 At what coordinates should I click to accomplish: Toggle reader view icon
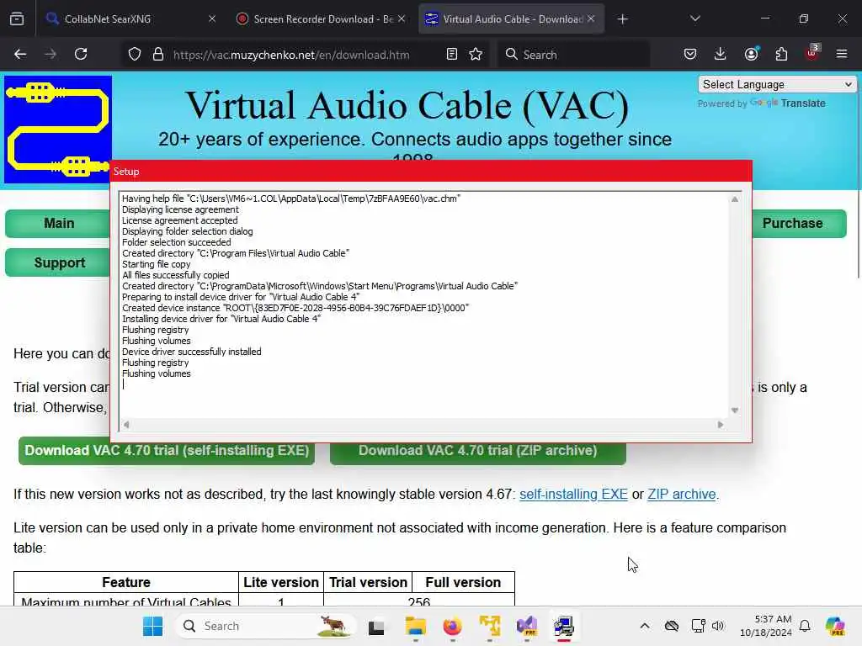(x=452, y=55)
